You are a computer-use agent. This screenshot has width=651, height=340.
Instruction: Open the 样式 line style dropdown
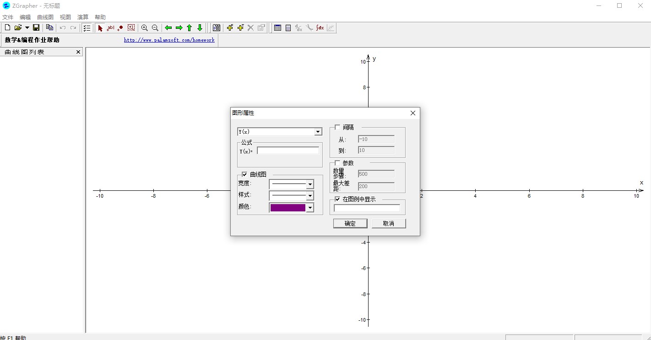tap(310, 196)
